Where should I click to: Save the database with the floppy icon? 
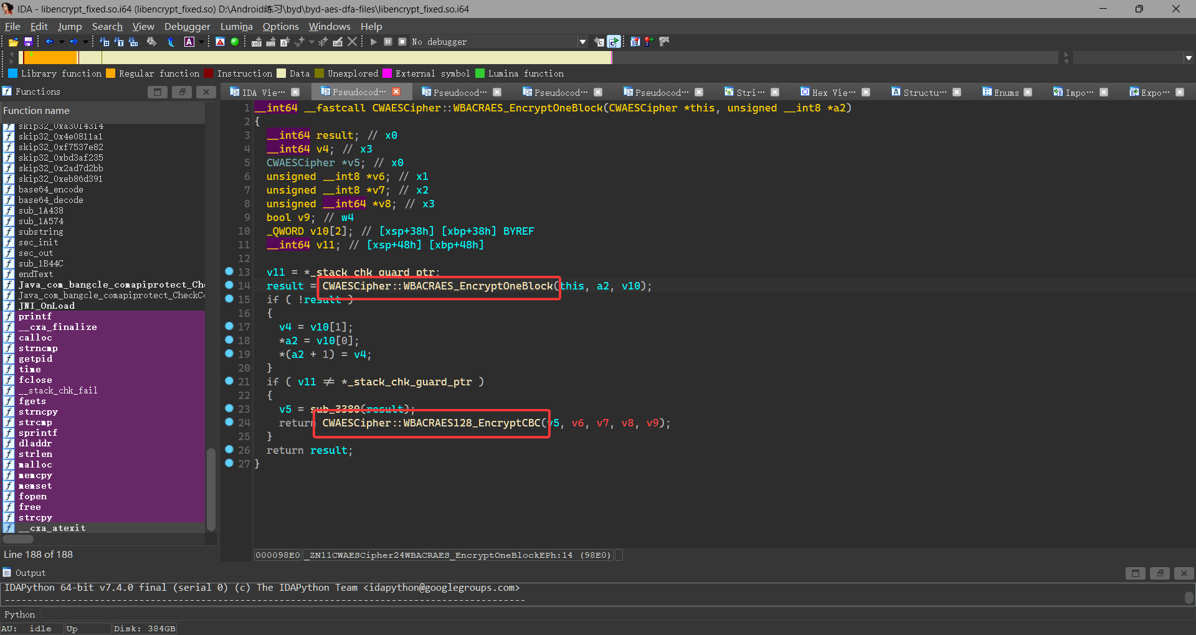coord(28,42)
